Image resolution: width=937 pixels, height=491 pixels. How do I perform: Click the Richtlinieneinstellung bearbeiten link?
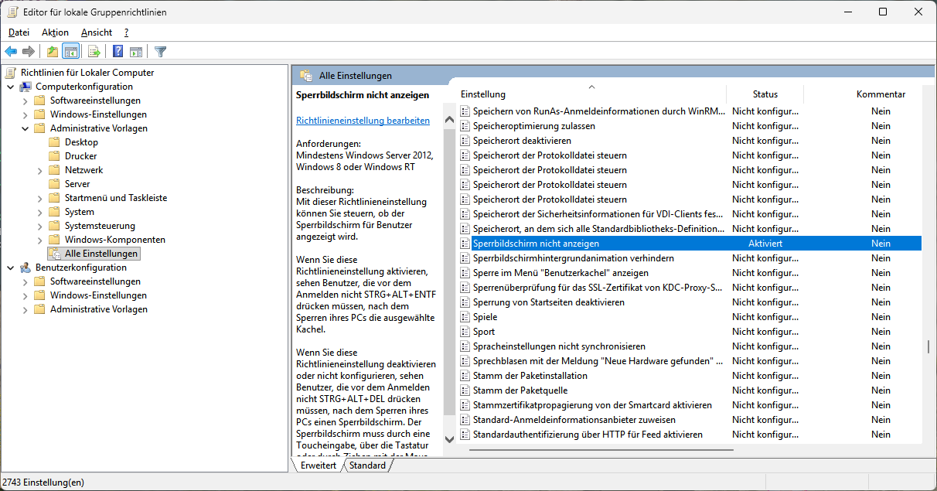(x=363, y=121)
